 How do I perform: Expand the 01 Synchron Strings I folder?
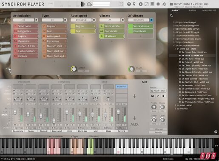pyautogui.click(x=174, y=22)
